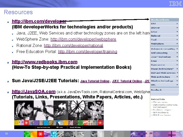183x137 pixels.
Task: Open the Rational Zone developer link
Action: click(x=73, y=45)
